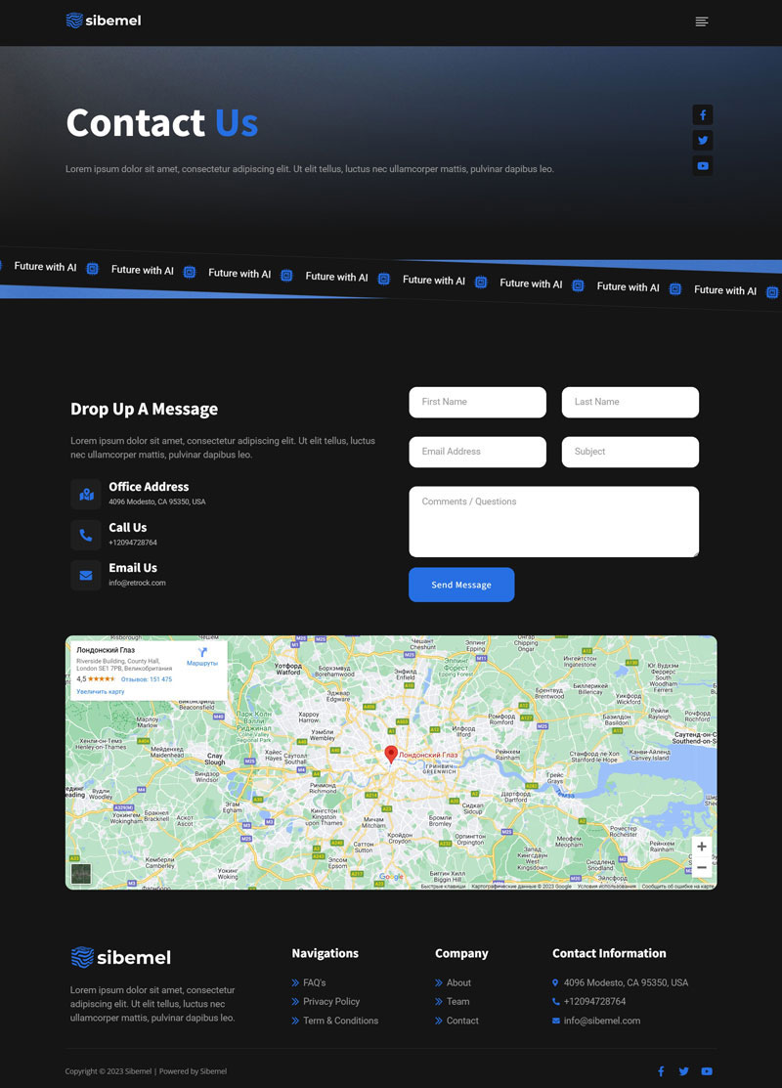Click the Company footer heading

461,953
